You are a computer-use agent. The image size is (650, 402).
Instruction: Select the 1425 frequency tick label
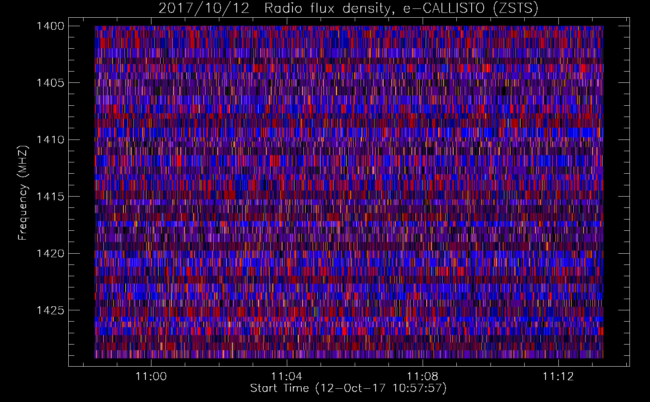point(50,310)
